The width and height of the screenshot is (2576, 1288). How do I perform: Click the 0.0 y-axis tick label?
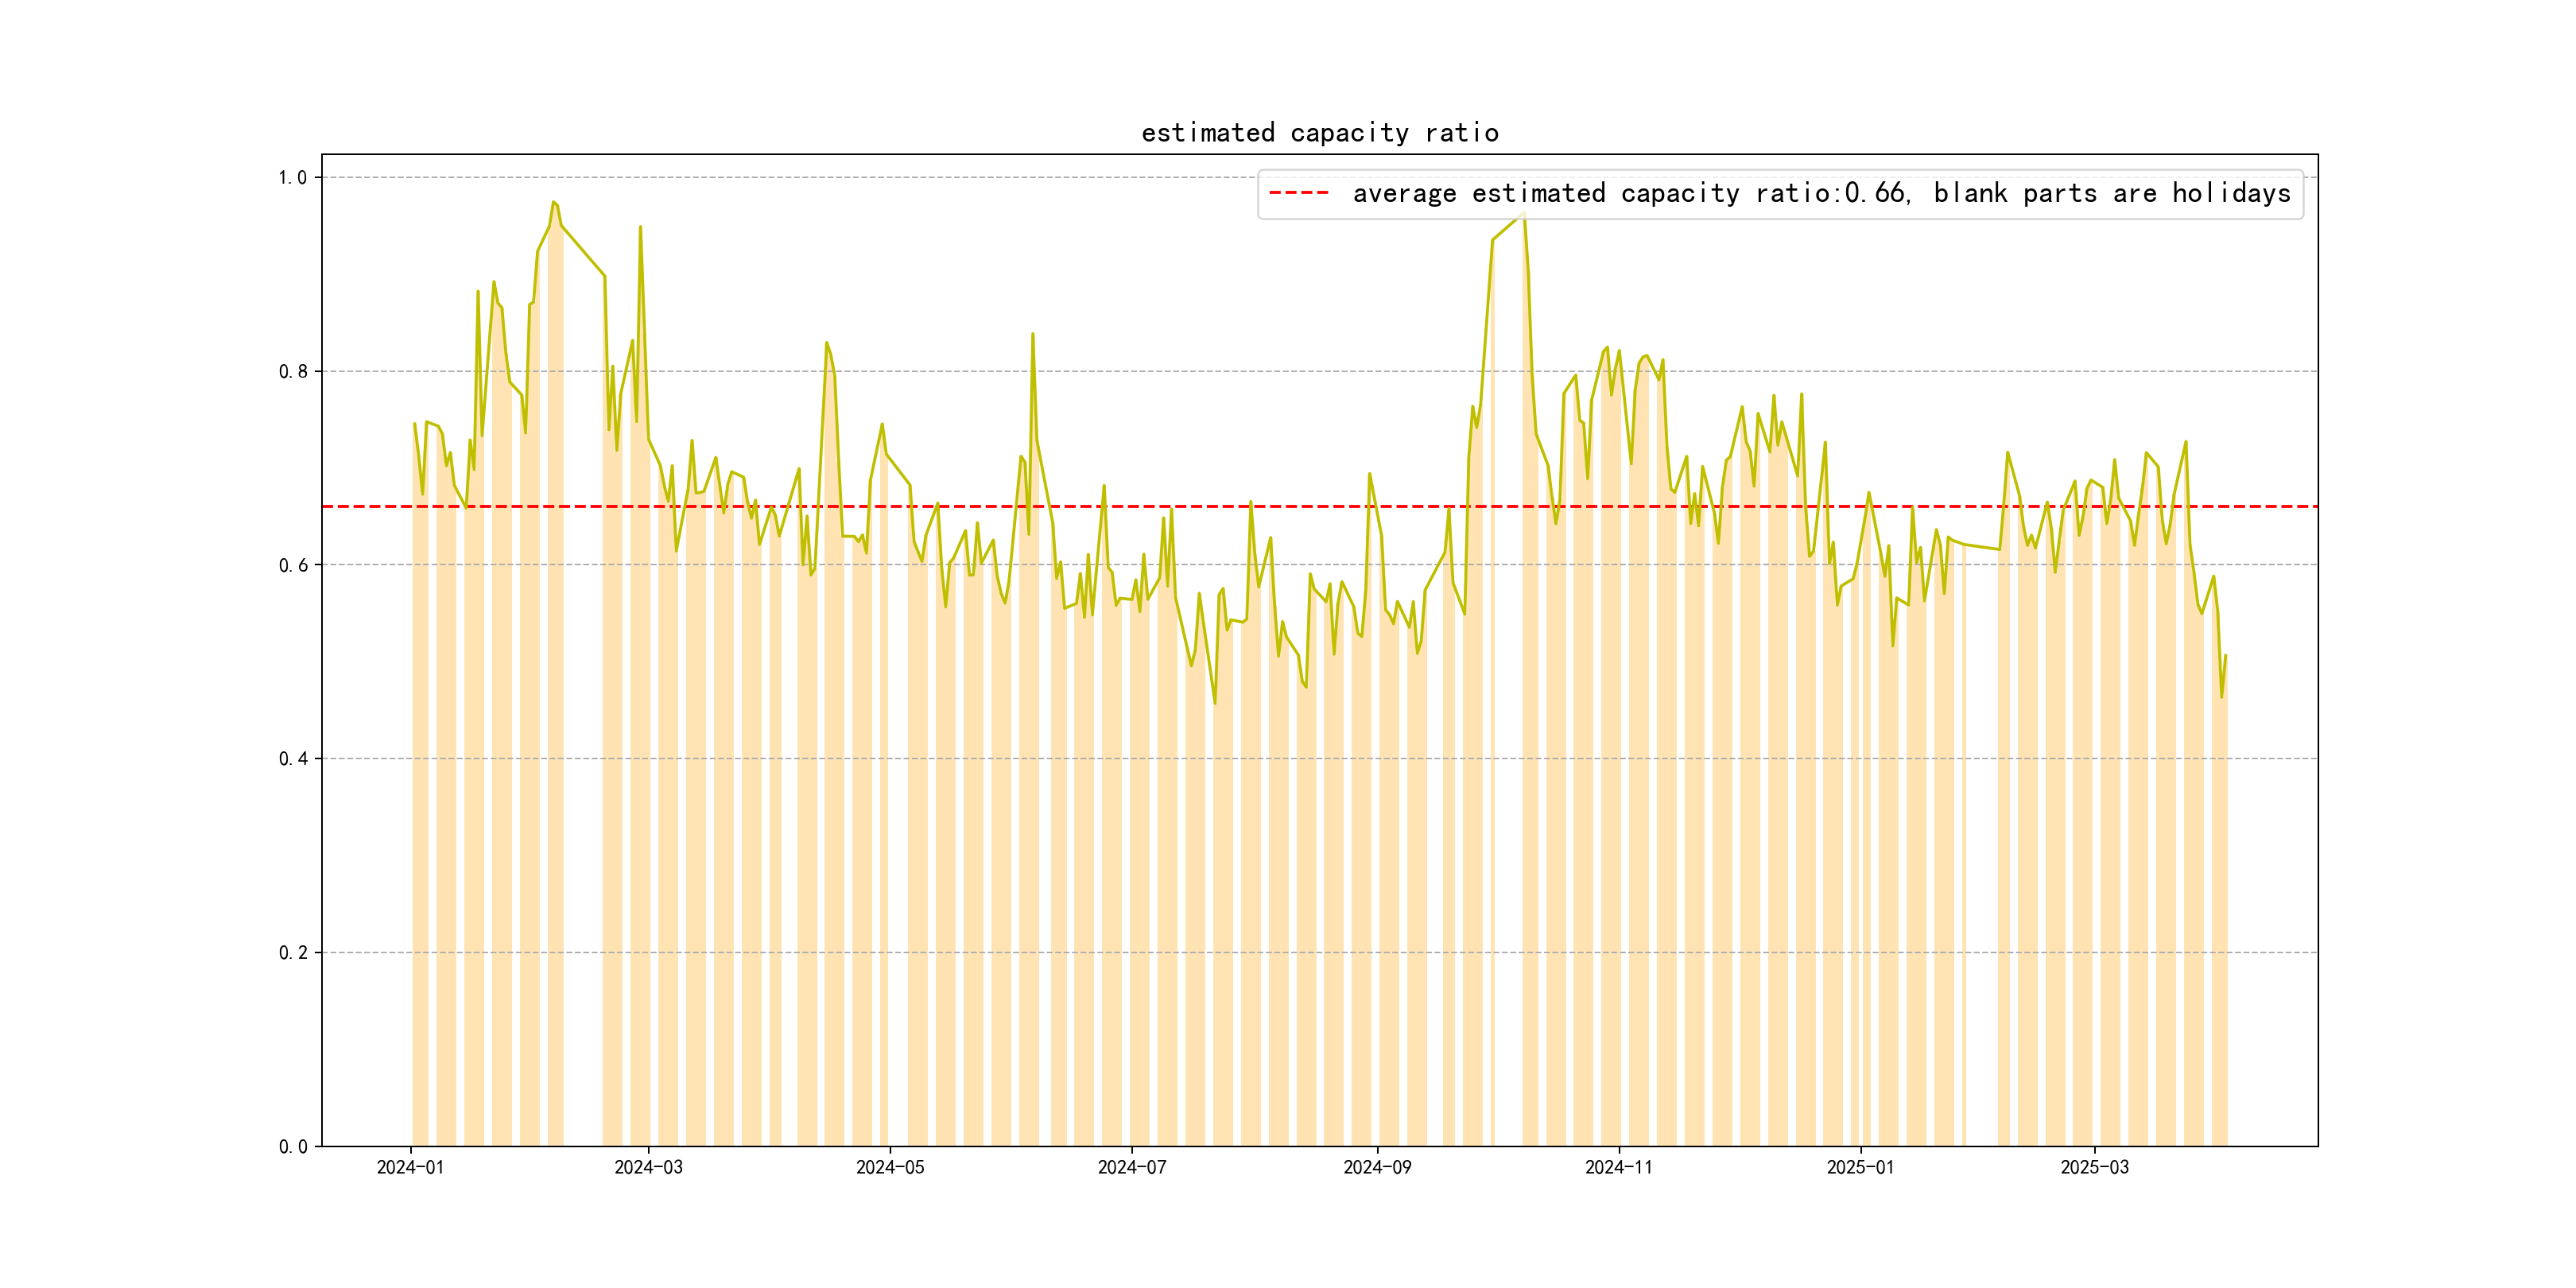[292, 1147]
